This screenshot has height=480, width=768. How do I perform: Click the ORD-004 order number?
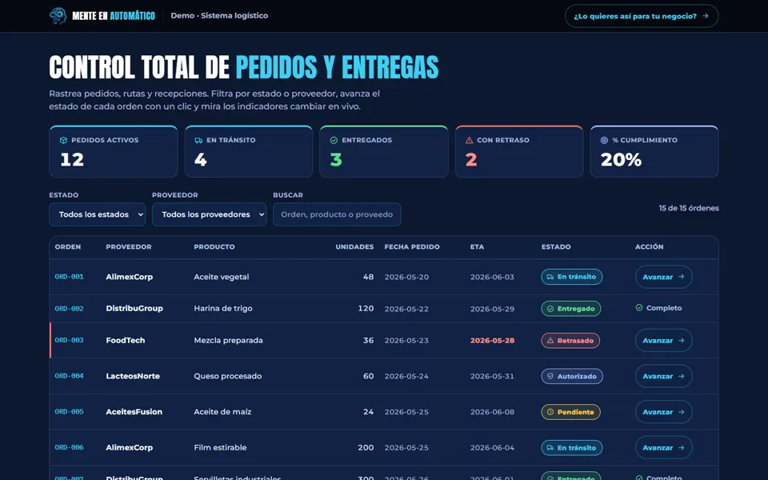[69, 376]
